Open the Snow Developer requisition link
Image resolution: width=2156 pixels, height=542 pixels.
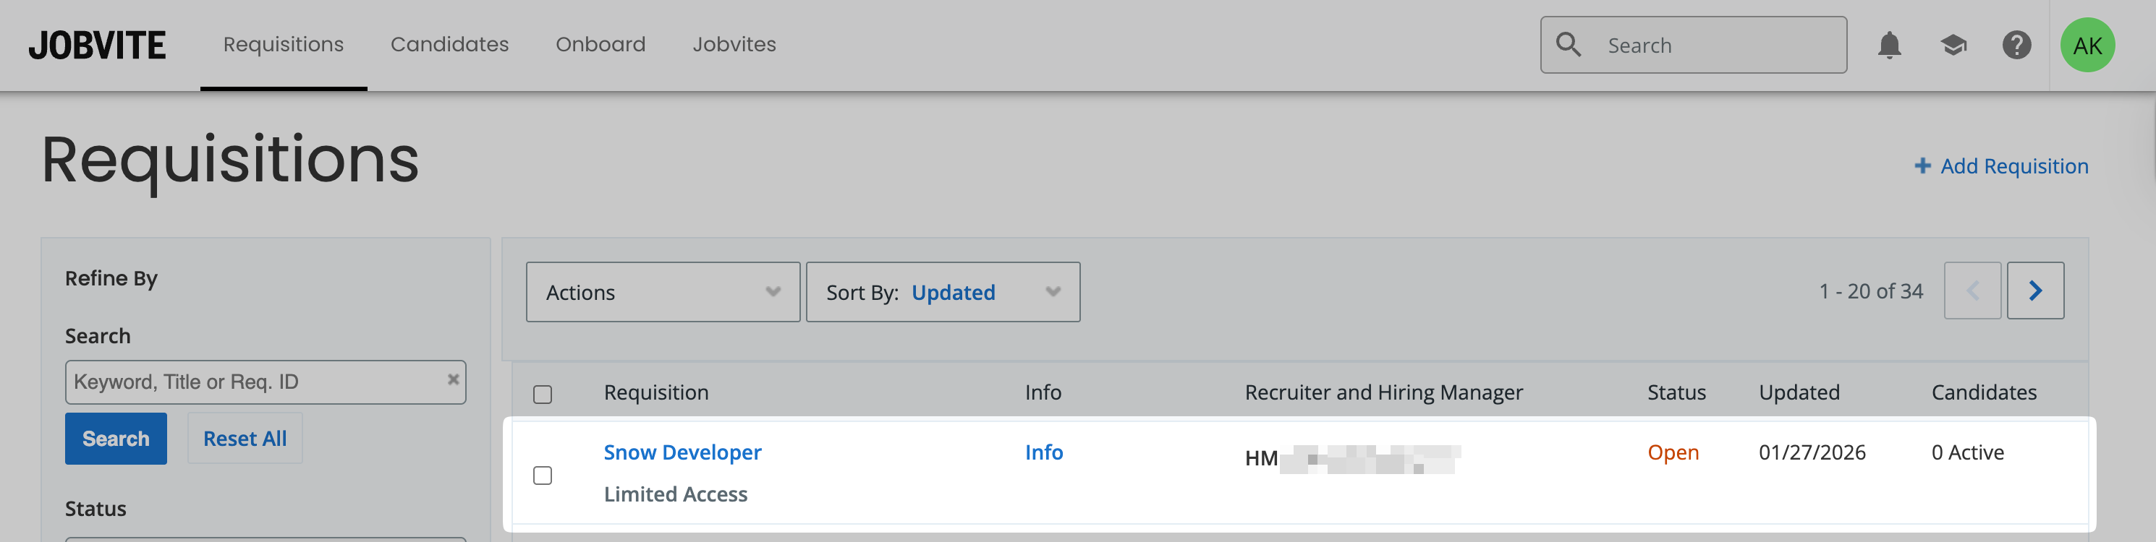coord(682,452)
